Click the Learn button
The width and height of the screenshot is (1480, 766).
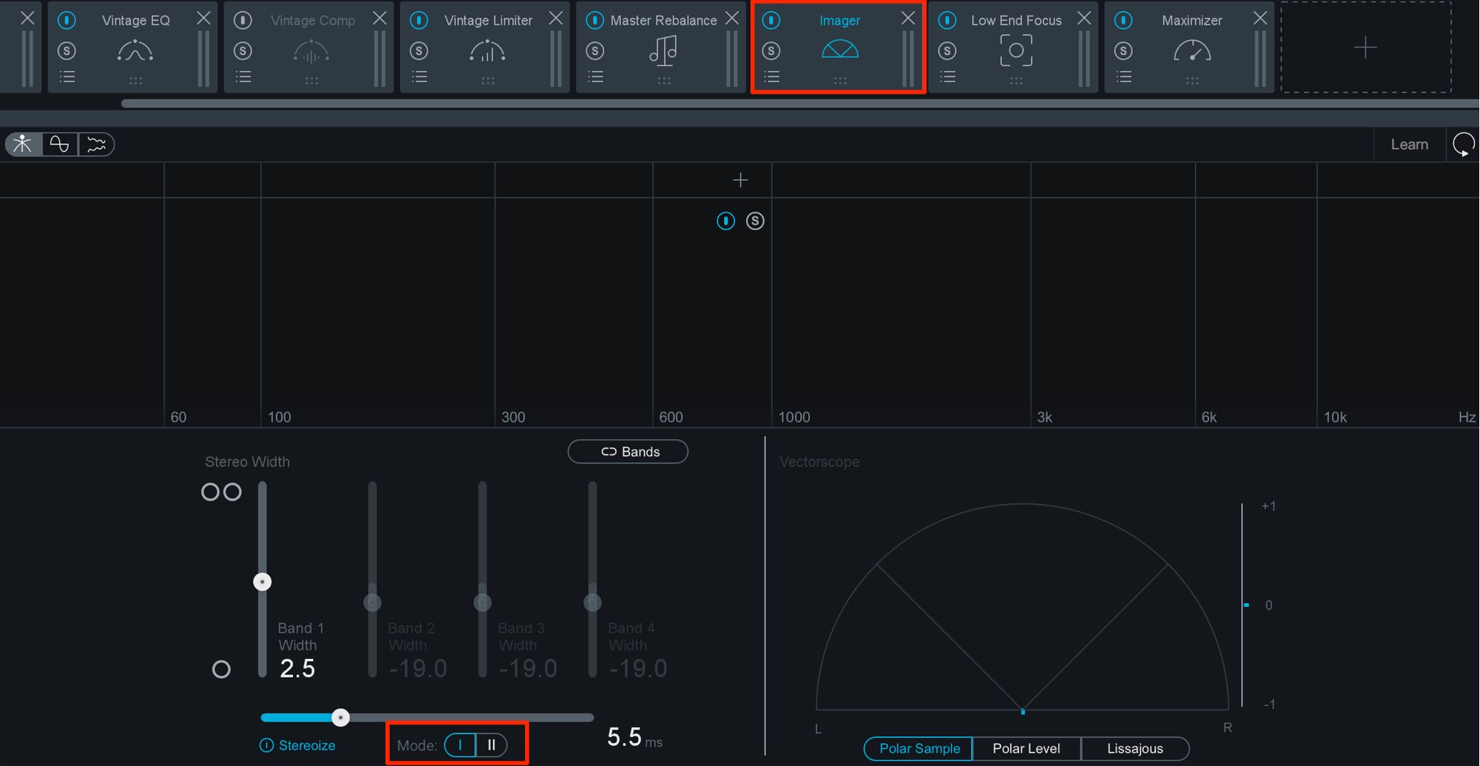[1409, 144]
